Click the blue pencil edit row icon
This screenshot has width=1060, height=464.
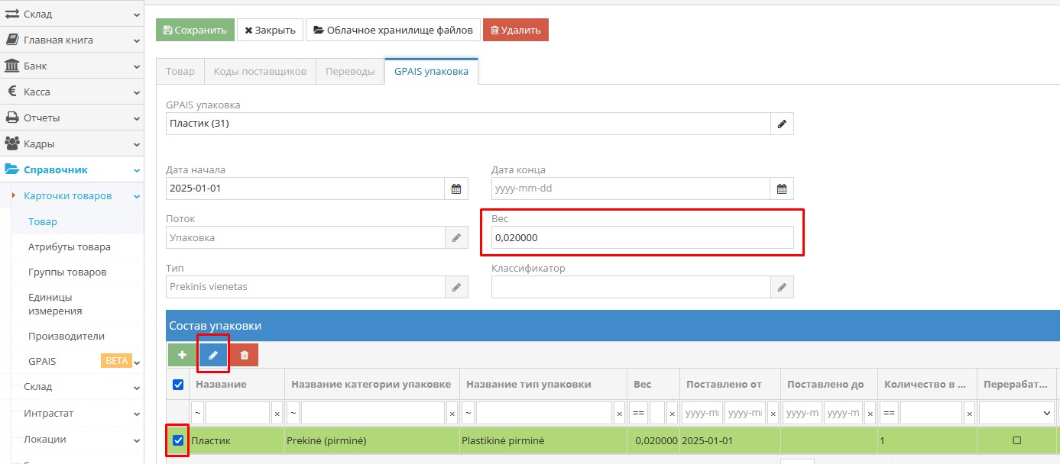click(213, 355)
